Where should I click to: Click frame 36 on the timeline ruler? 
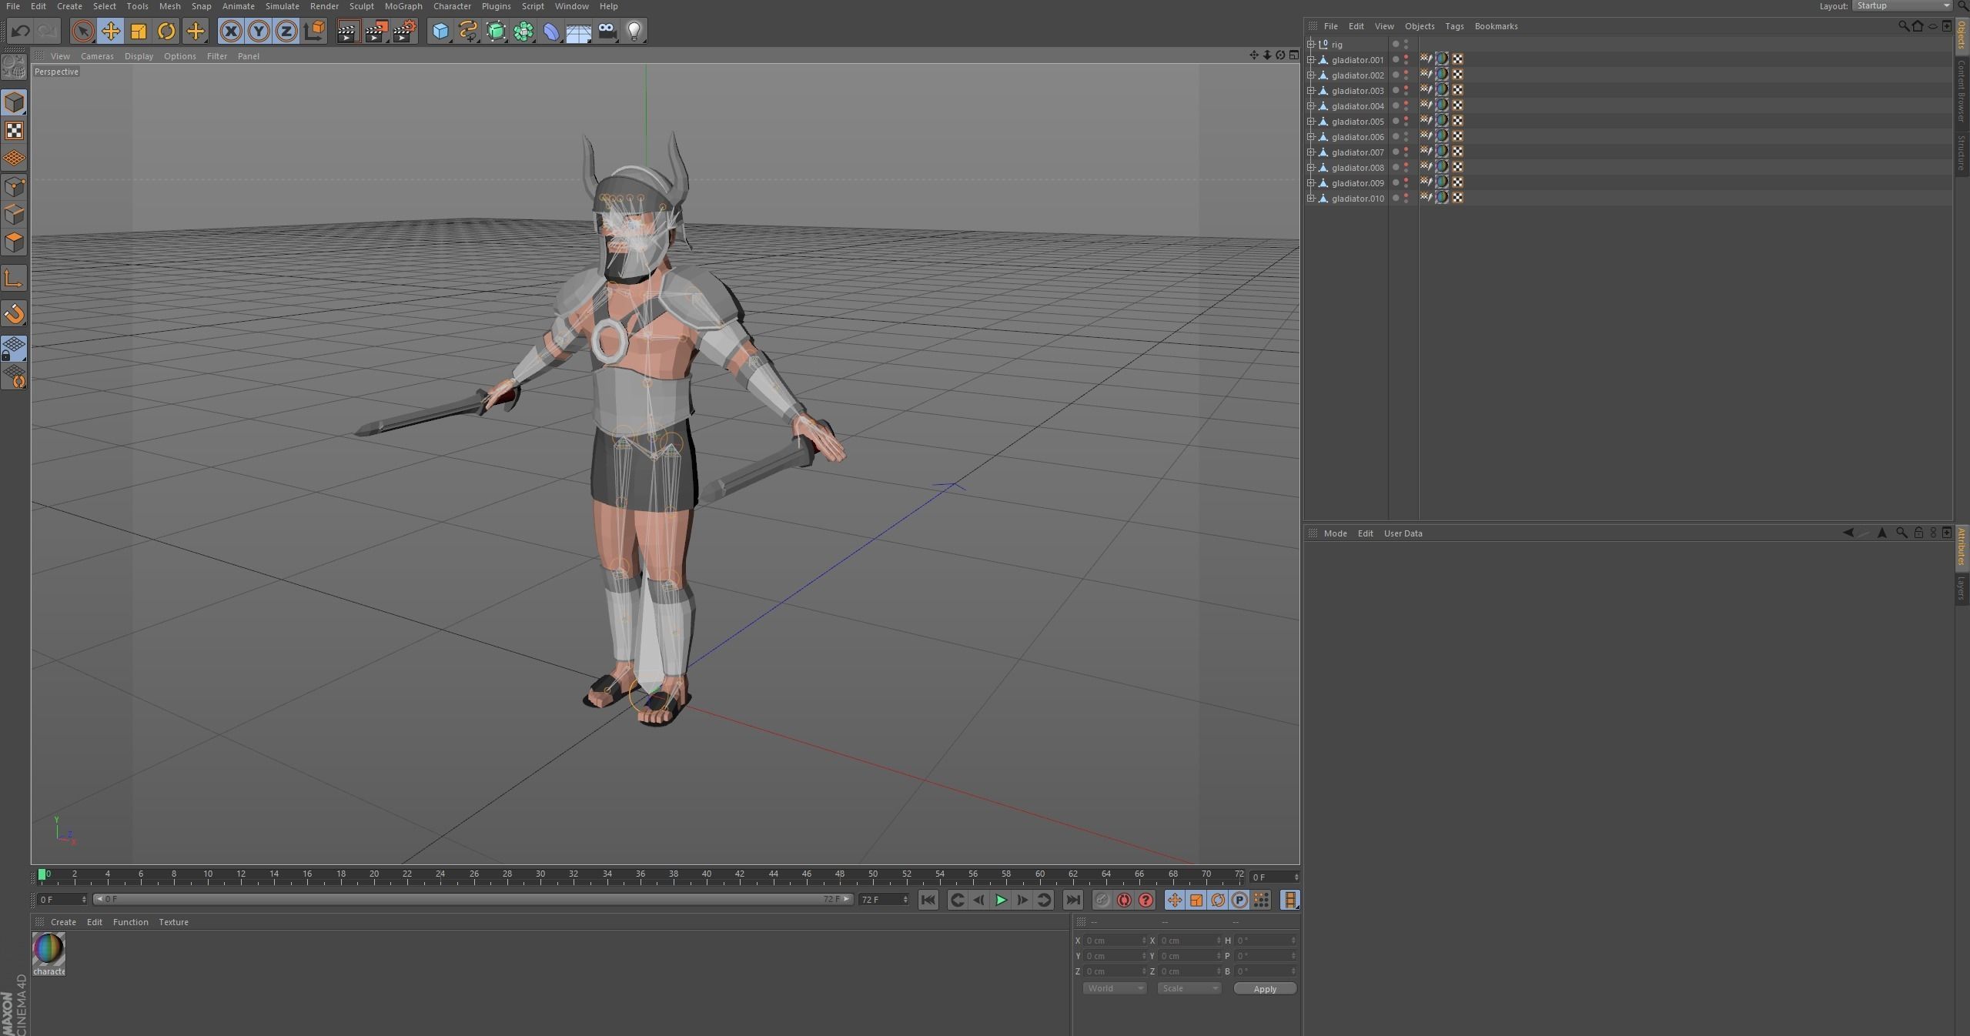pos(641,875)
